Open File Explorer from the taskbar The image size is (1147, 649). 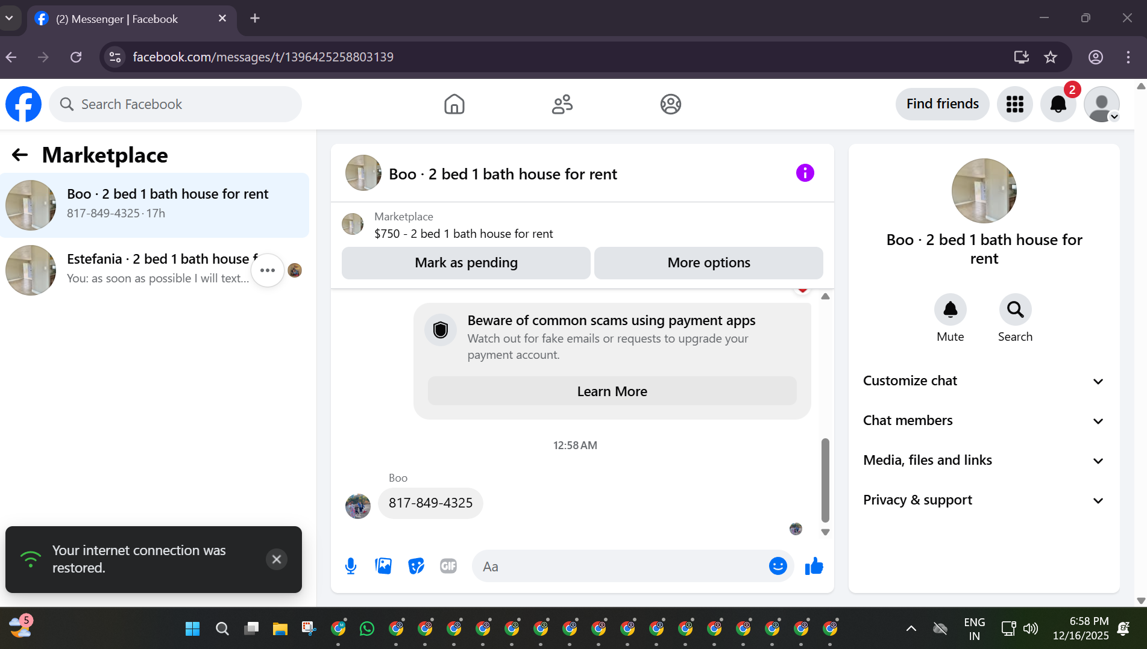(x=280, y=629)
